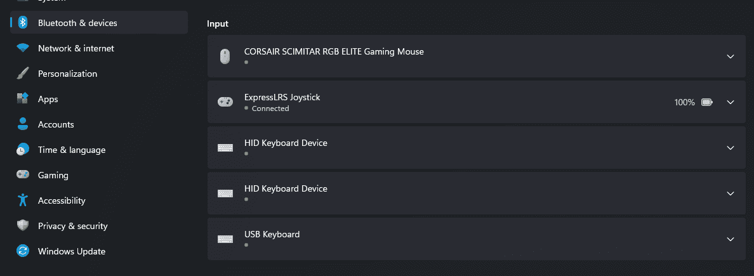Click the Network & internet Wi-Fi icon
754x276 pixels.
[x=23, y=48]
